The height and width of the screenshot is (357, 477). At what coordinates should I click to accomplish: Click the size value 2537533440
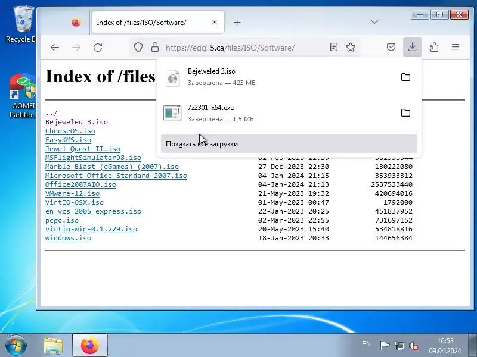392,184
